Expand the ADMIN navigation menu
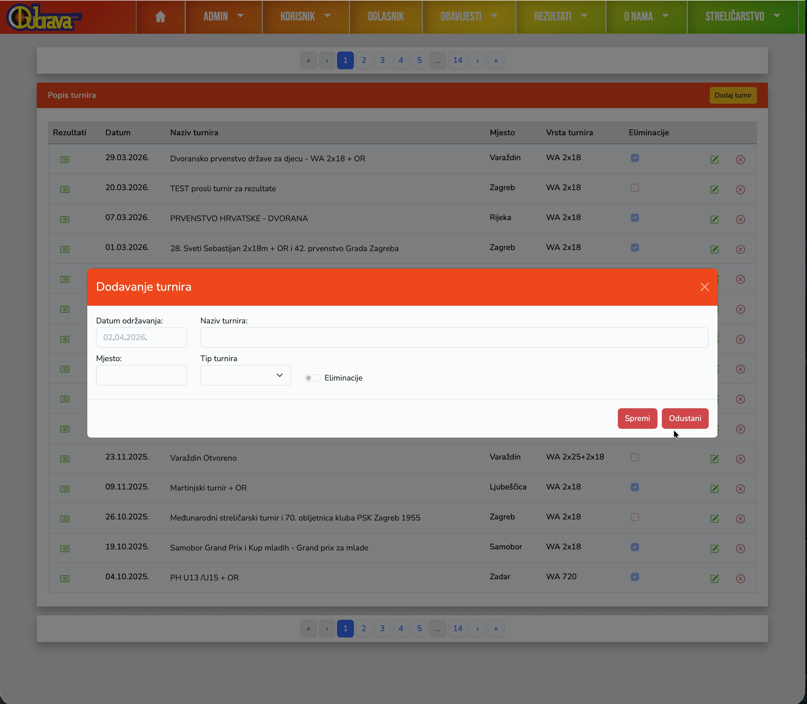Viewport: 807px width, 704px height. [x=223, y=17]
